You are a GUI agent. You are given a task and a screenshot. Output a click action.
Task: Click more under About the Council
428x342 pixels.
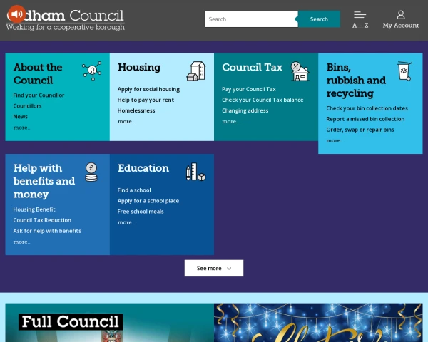click(x=22, y=128)
